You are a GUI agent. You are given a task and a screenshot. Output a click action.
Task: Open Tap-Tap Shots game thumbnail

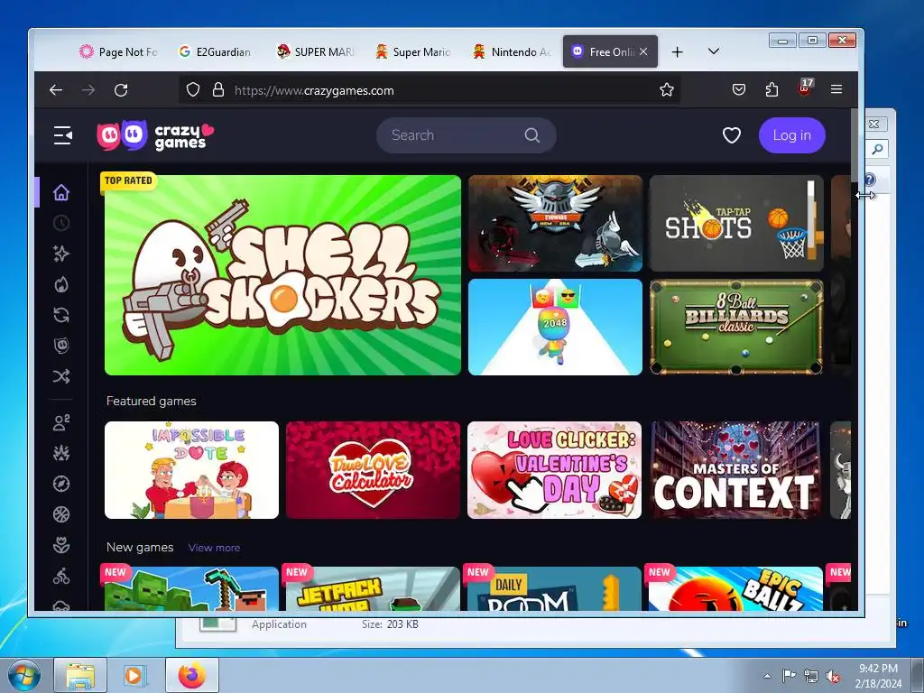pos(736,224)
